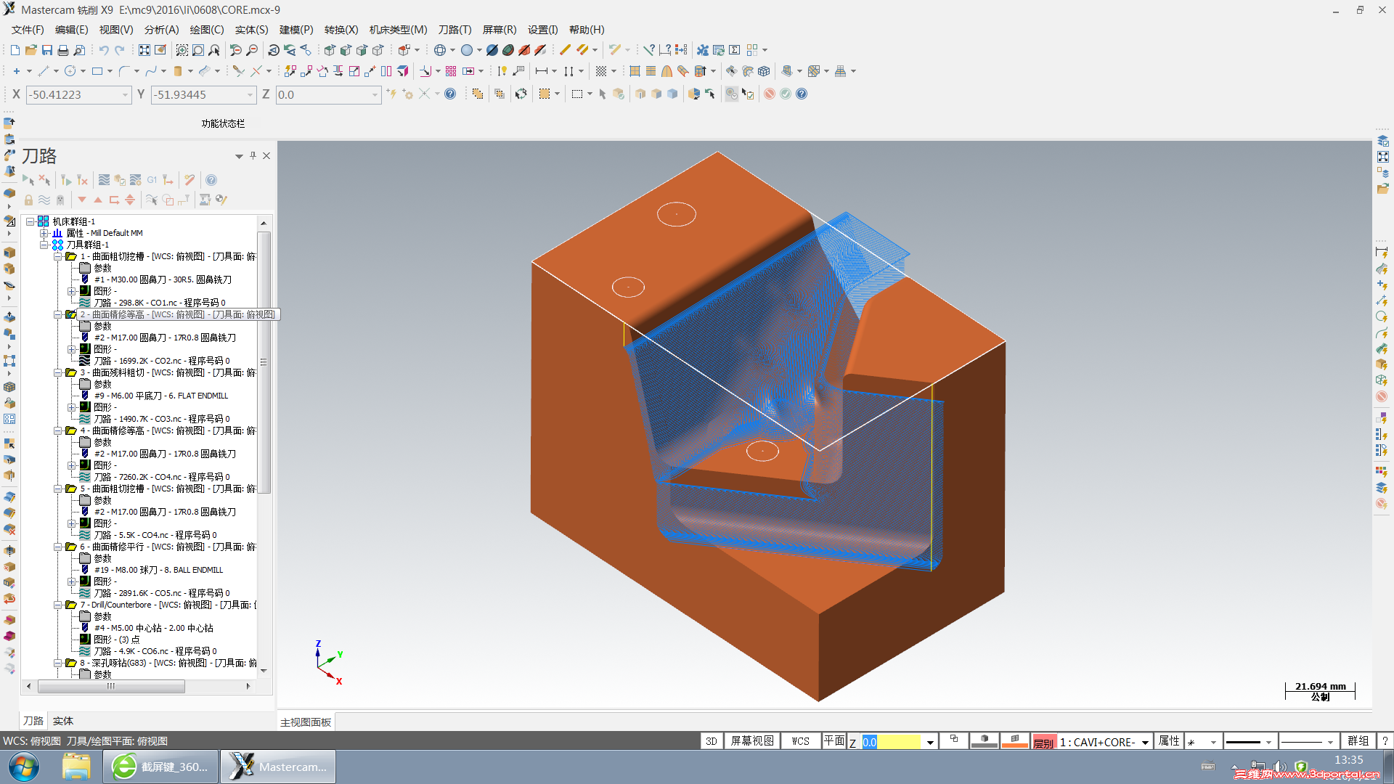Undo the last action
Viewport: 1394px width, 784px height.
pos(104,50)
